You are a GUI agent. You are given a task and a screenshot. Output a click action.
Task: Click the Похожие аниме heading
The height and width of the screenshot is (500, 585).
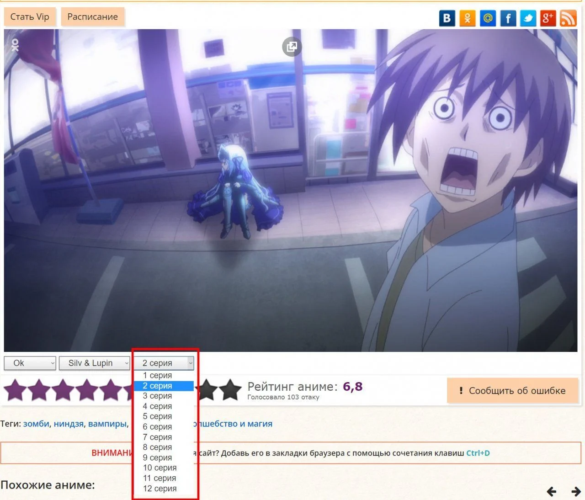click(x=48, y=485)
